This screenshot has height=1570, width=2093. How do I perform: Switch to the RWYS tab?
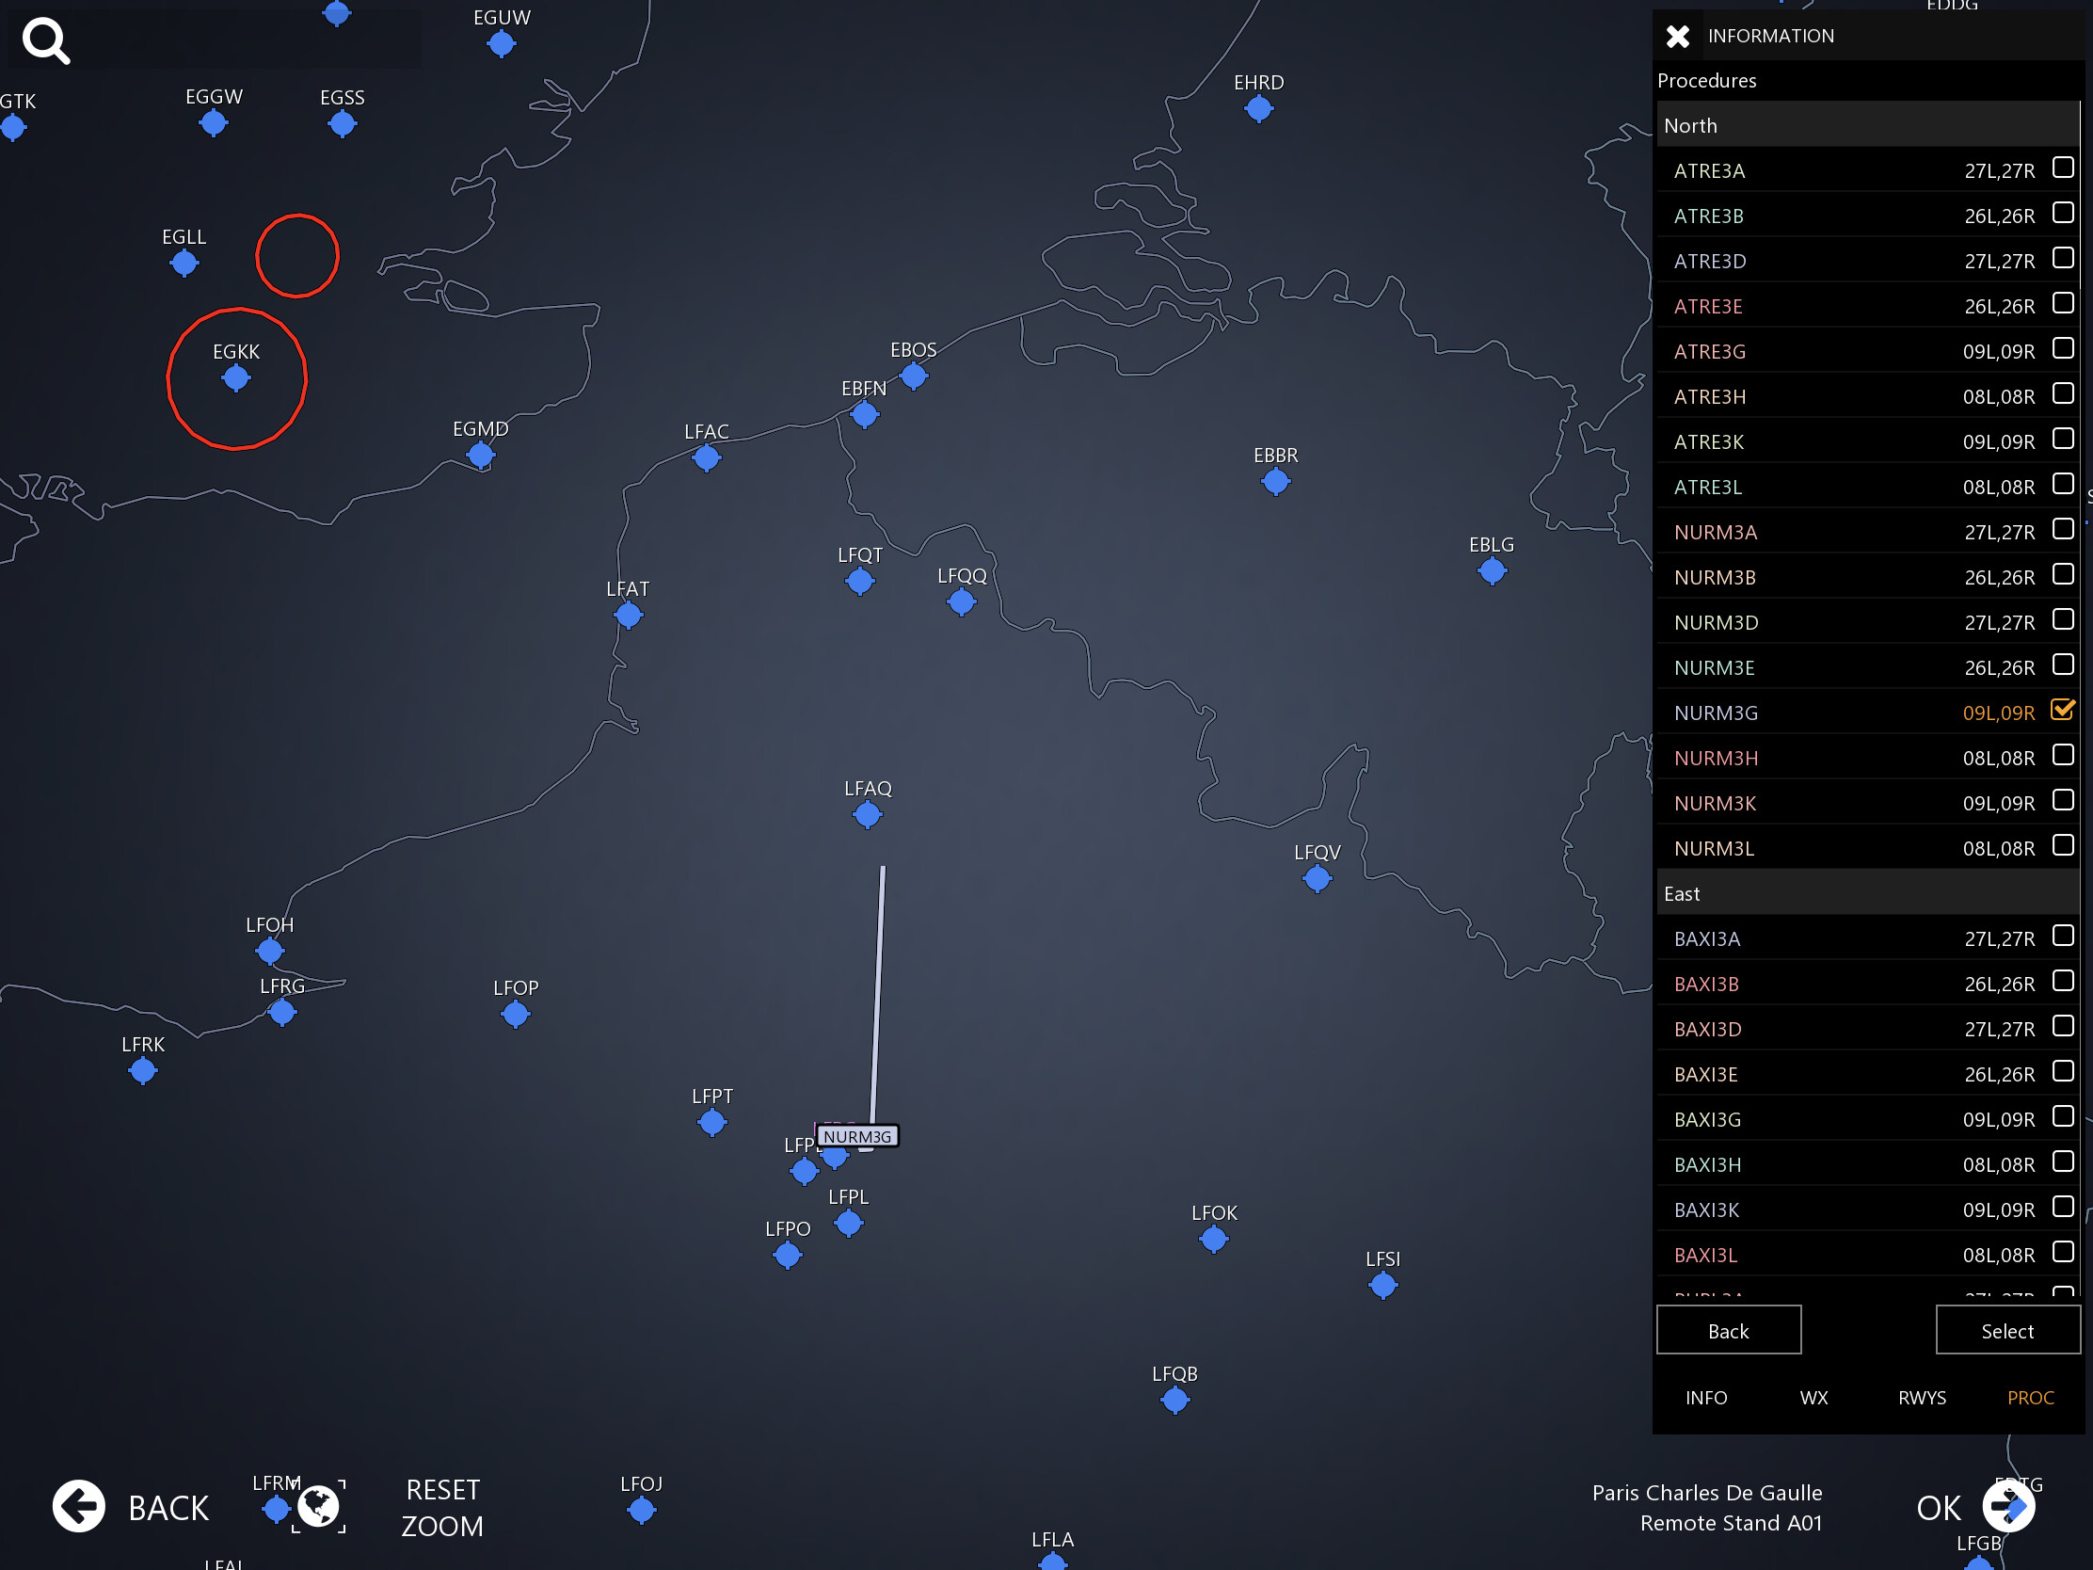pos(1921,1398)
